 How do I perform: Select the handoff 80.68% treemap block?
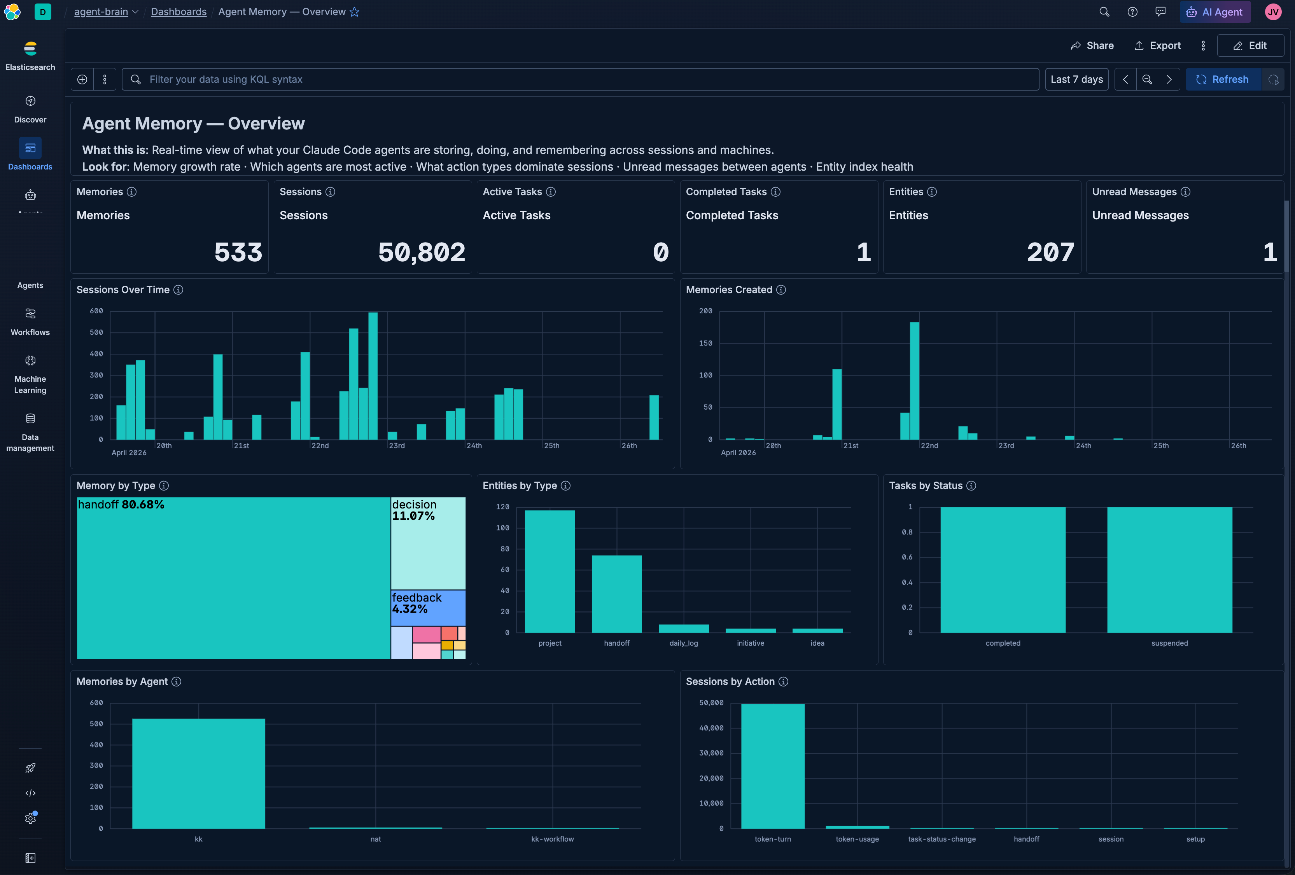[x=233, y=578]
